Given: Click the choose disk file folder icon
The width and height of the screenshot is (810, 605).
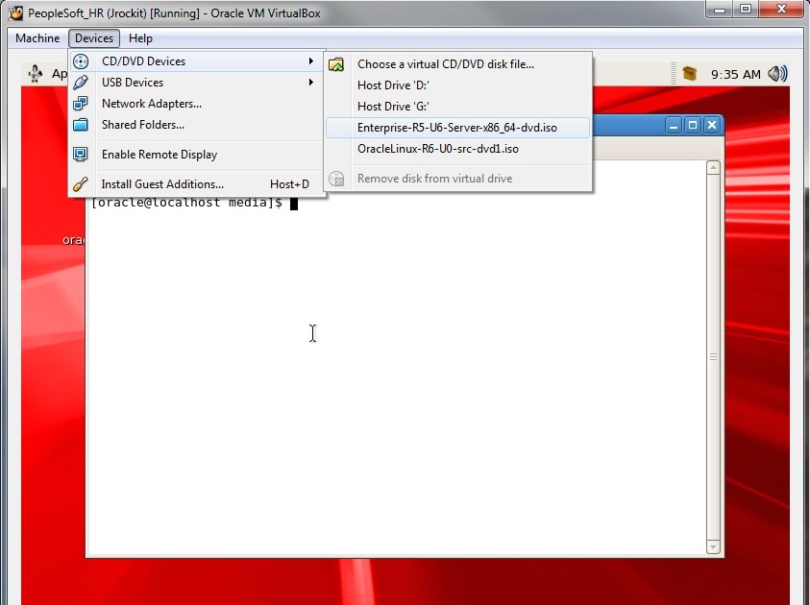Looking at the screenshot, I should tap(336, 64).
